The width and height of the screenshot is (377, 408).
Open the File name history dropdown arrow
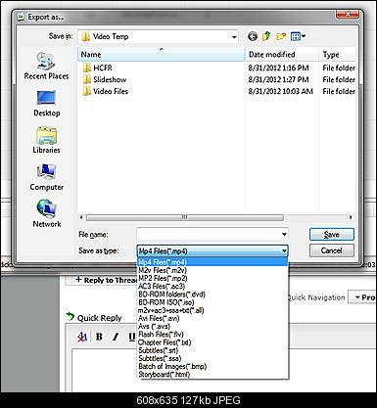pos(284,234)
